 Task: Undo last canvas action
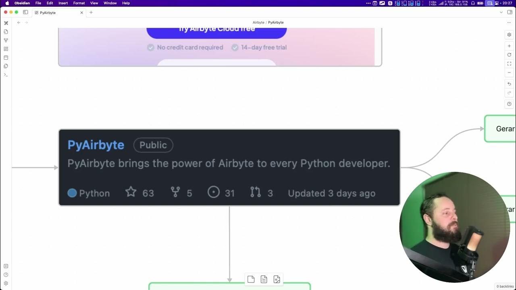pos(509,84)
